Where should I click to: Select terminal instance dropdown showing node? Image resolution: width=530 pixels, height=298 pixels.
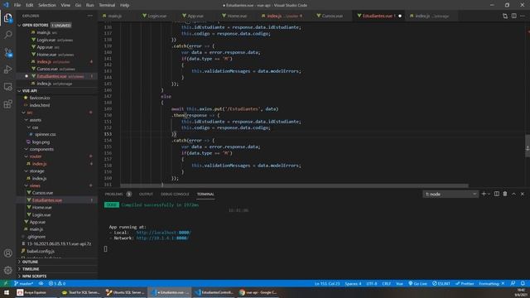point(450,194)
